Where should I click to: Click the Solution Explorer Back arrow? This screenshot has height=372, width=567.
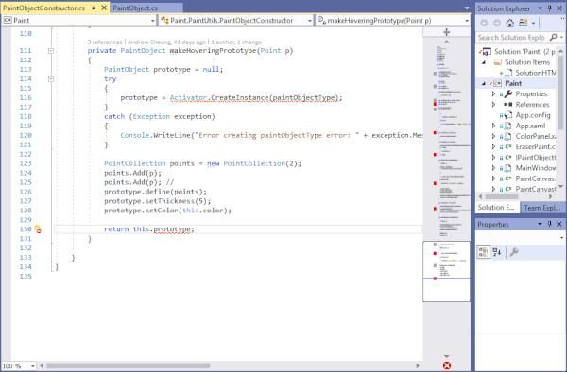[x=484, y=23]
